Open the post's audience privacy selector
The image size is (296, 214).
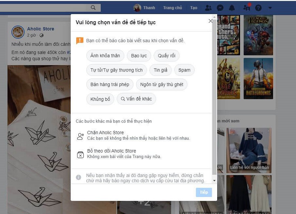point(41,35)
